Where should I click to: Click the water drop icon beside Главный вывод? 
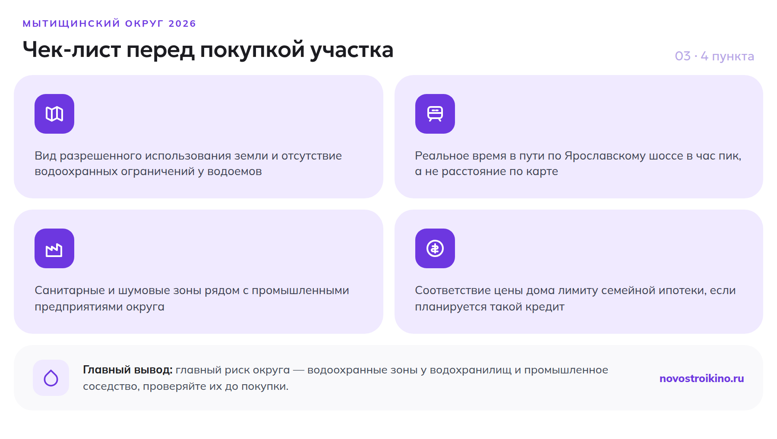coord(51,378)
